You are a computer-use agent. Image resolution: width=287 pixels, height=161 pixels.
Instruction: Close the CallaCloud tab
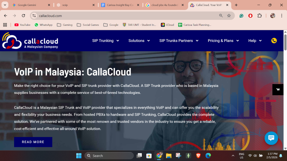pyautogui.click(x=227, y=5)
